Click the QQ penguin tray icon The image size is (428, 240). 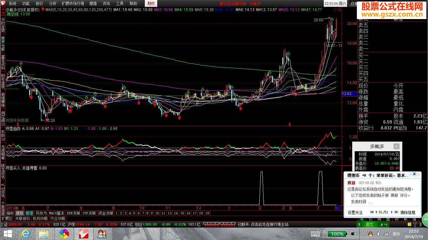[x=371, y=234]
